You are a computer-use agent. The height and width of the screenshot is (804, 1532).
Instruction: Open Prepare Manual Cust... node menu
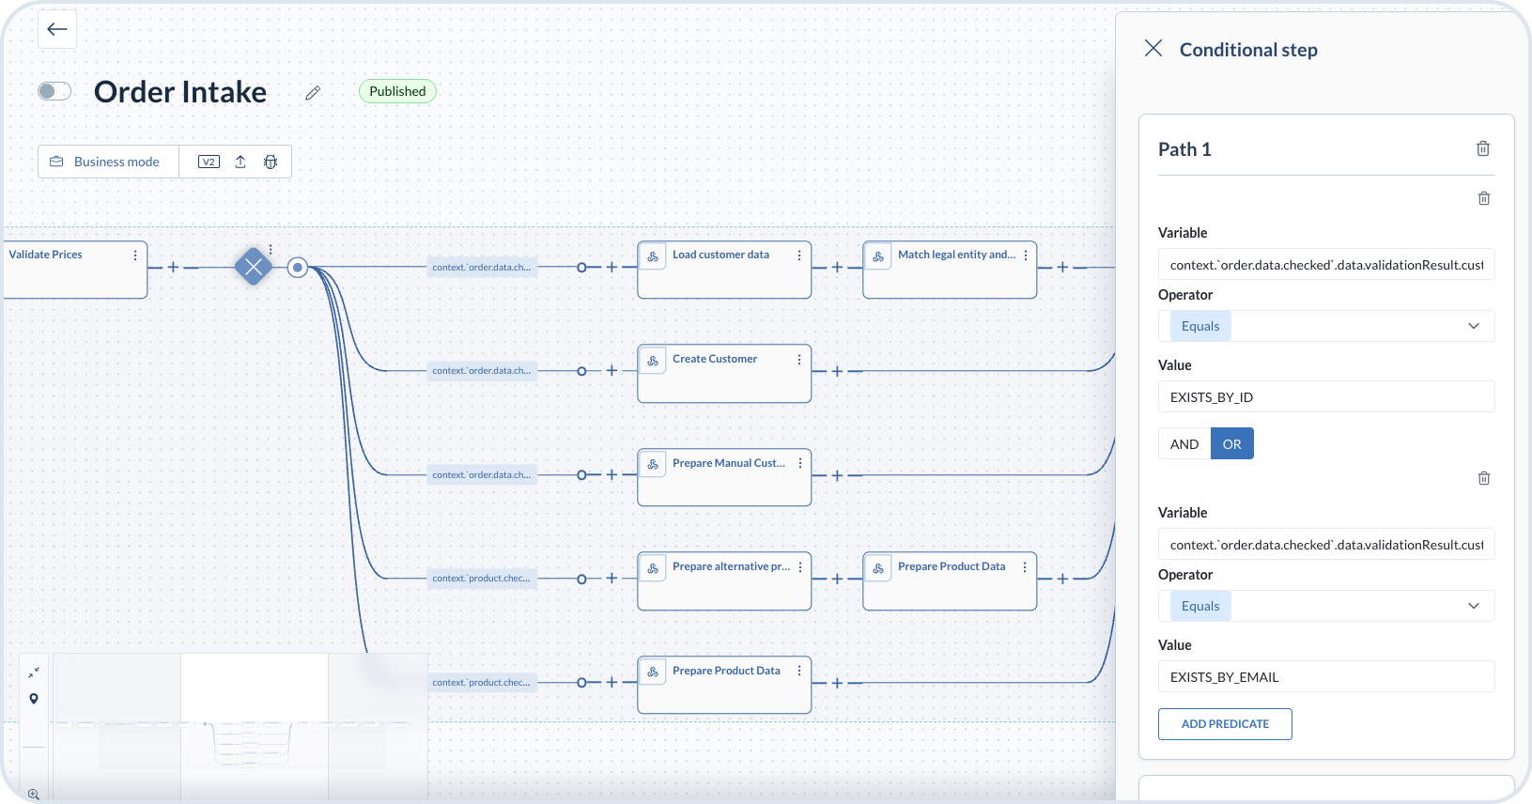pos(800,464)
